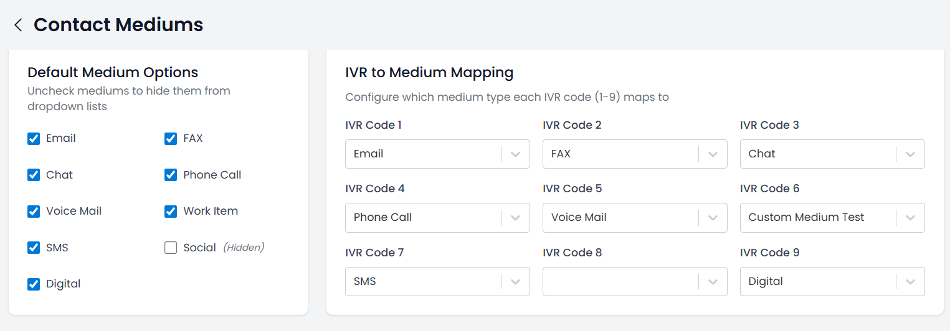
Task: Open the IVR Code 9 chevron arrow
Action: click(910, 282)
